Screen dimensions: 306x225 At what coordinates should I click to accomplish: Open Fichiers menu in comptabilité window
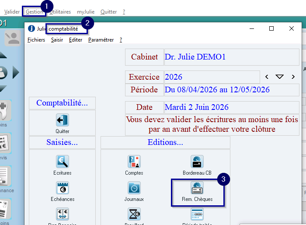[36, 40]
